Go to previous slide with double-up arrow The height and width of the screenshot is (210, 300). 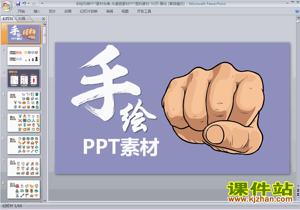point(298,190)
